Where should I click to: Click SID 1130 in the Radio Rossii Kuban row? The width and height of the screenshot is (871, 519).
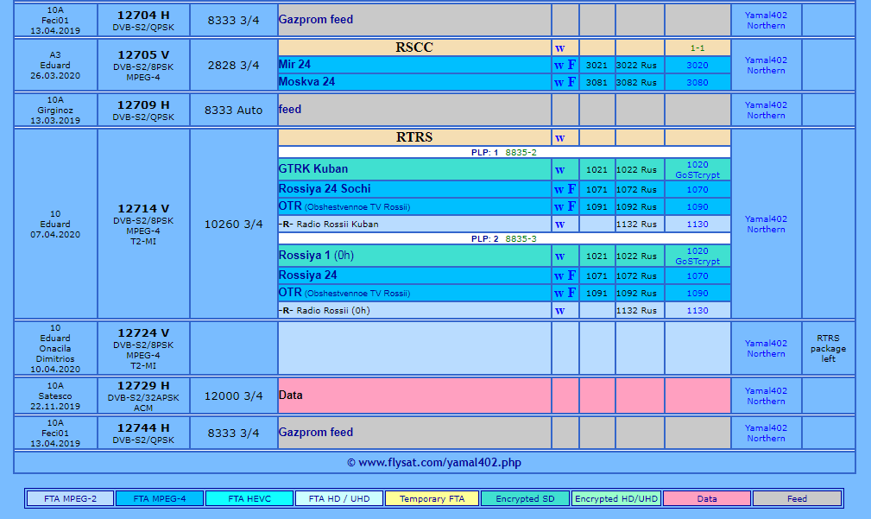[697, 225]
